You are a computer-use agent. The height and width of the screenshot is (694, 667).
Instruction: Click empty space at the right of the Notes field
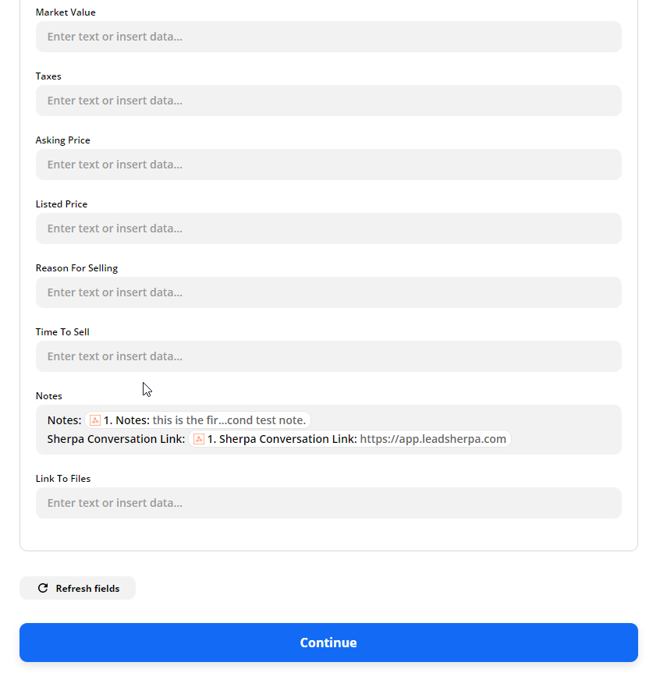(x=567, y=430)
